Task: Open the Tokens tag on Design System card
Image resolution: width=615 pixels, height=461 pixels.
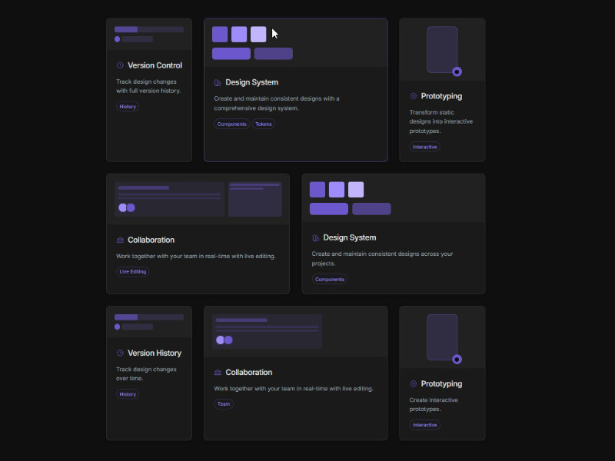Action: point(264,124)
